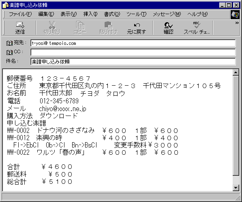The width and height of the screenshot is (242, 202).
Task: Click the empty CC field
Action: coord(133,52)
